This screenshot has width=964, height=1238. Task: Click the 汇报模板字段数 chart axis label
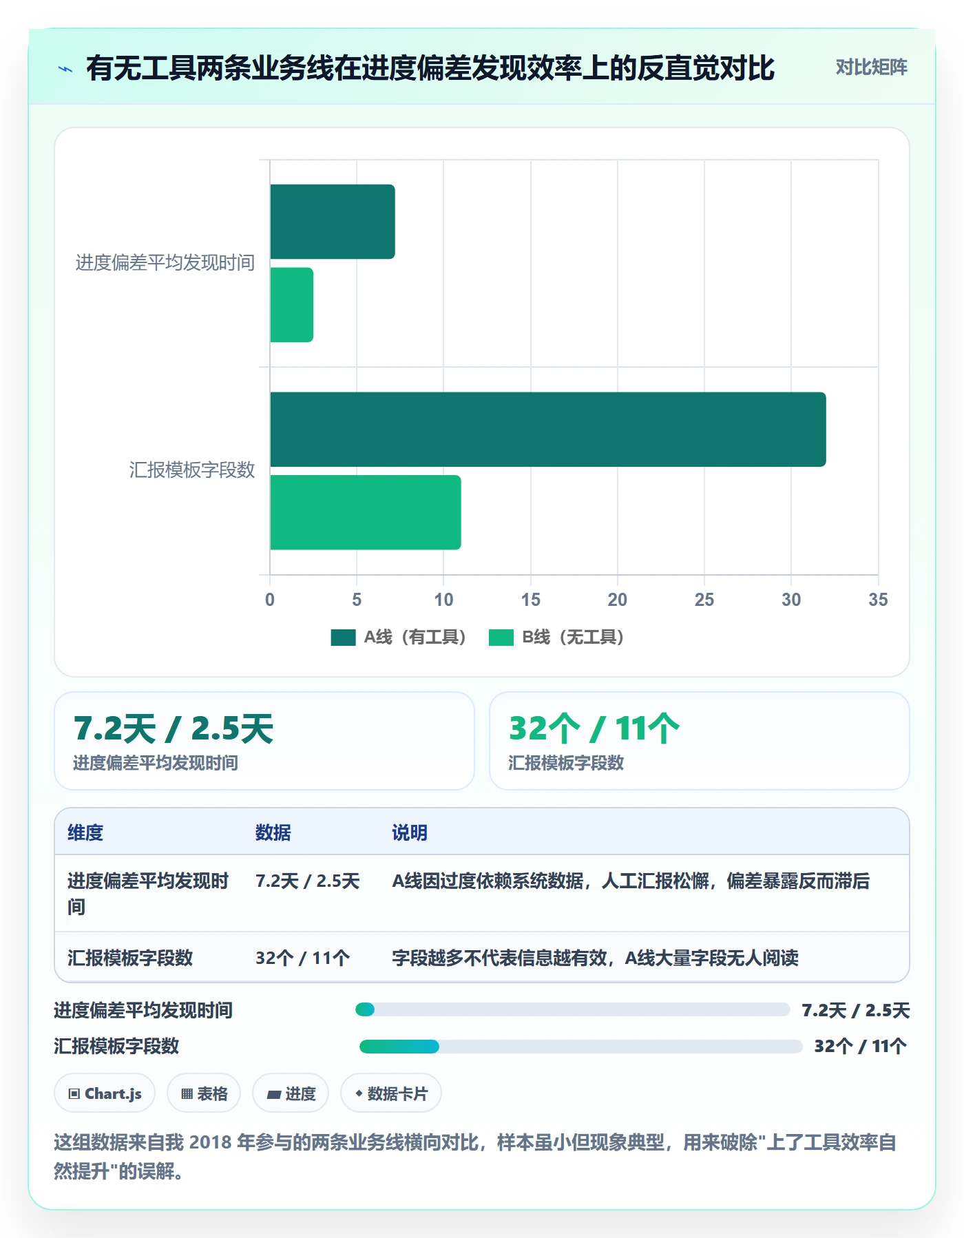click(192, 470)
